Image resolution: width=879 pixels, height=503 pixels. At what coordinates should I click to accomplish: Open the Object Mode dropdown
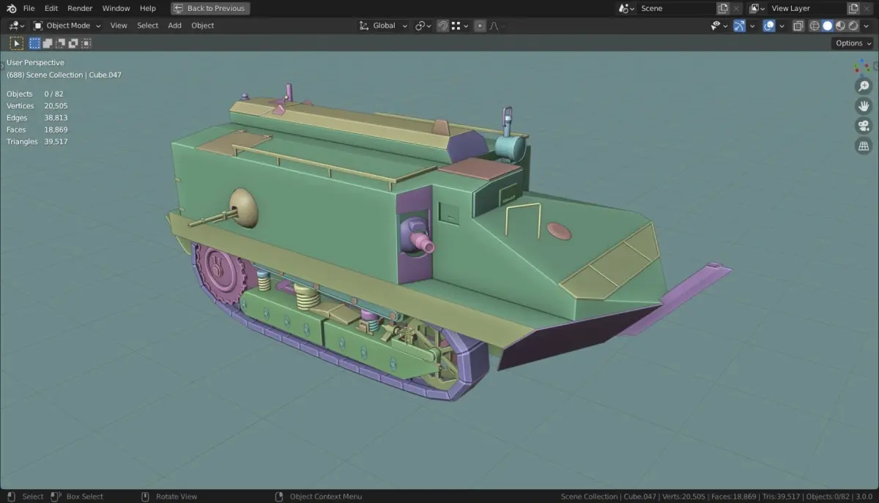pos(67,26)
